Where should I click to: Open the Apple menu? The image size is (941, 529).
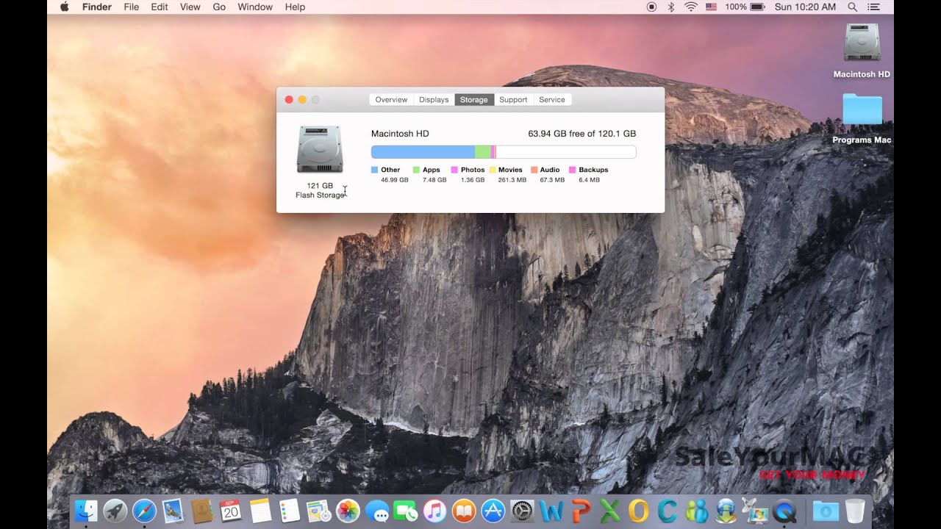click(x=64, y=7)
